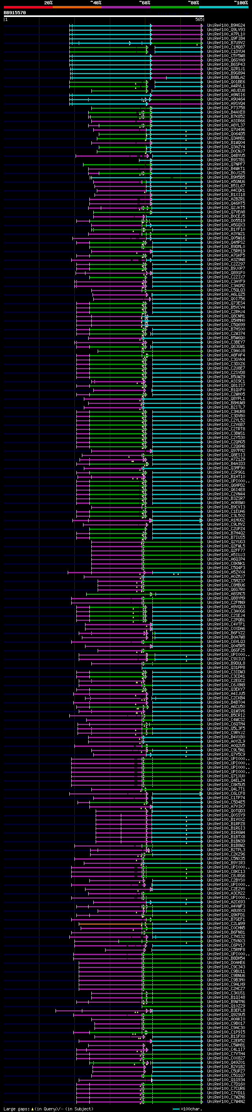
Task: Select hit UniRef100_Q49Z01
Action: coord(226,1062)
